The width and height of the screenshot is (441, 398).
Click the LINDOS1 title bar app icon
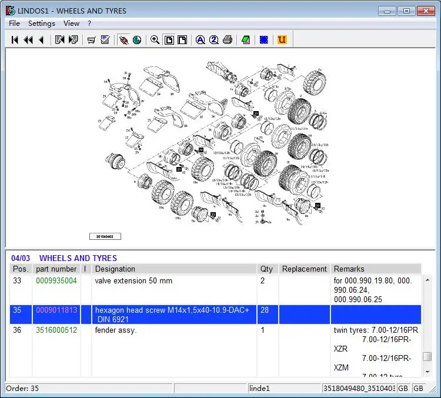[x=11, y=11]
